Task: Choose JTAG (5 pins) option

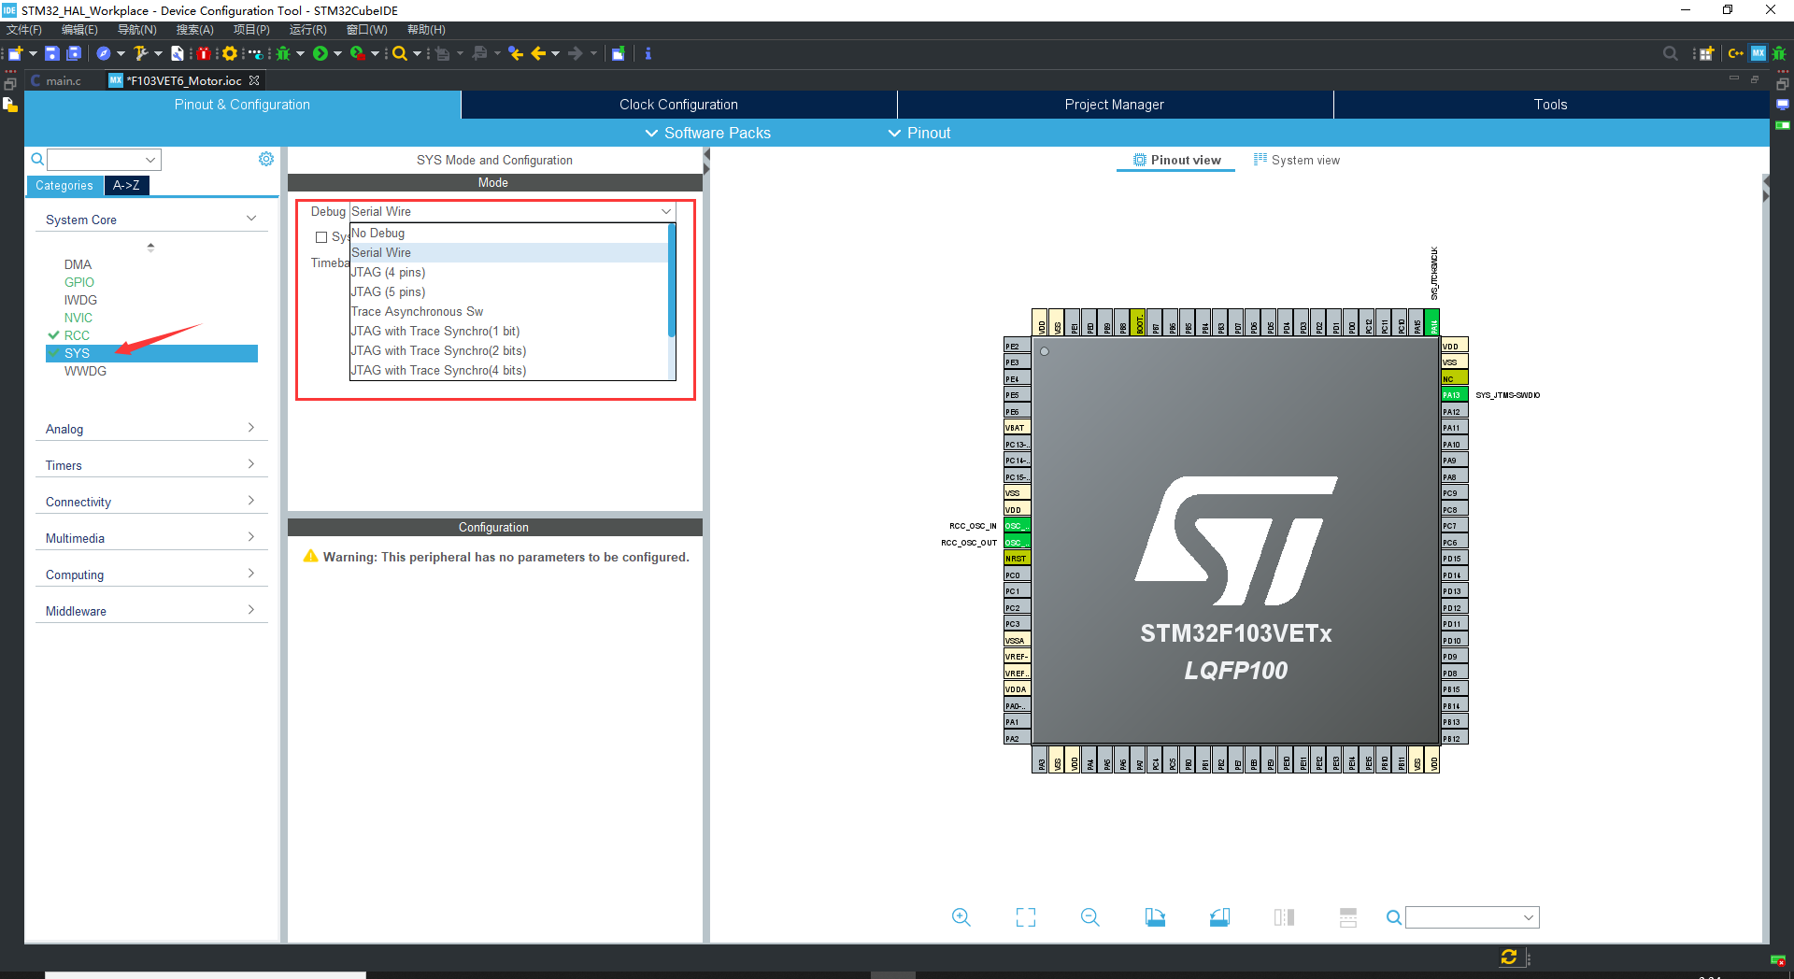Action: [x=509, y=291]
